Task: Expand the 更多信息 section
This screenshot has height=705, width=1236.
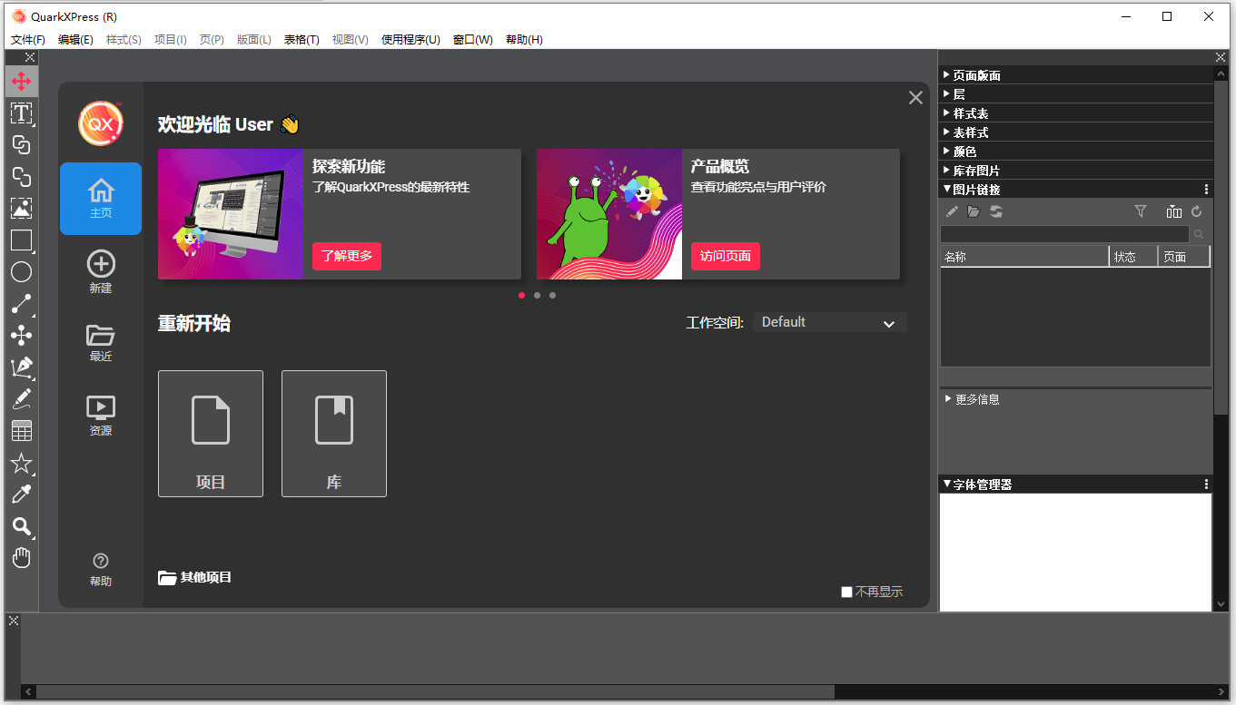Action: point(948,398)
